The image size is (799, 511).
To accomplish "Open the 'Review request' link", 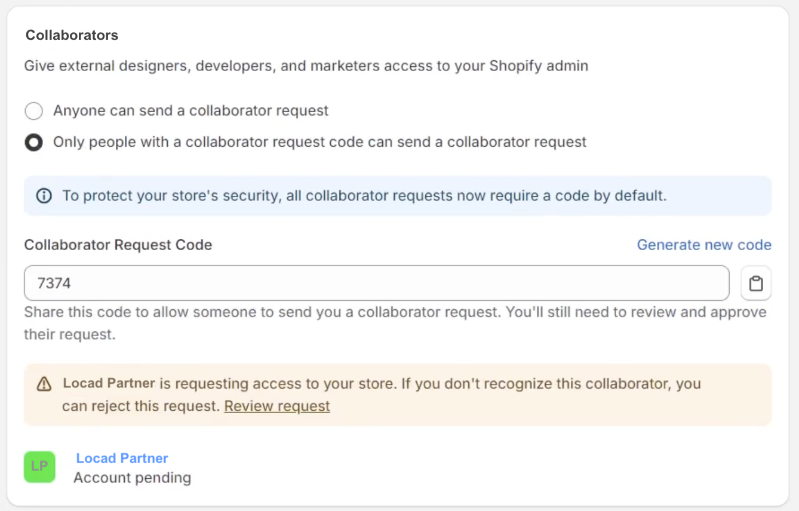I will click(277, 406).
